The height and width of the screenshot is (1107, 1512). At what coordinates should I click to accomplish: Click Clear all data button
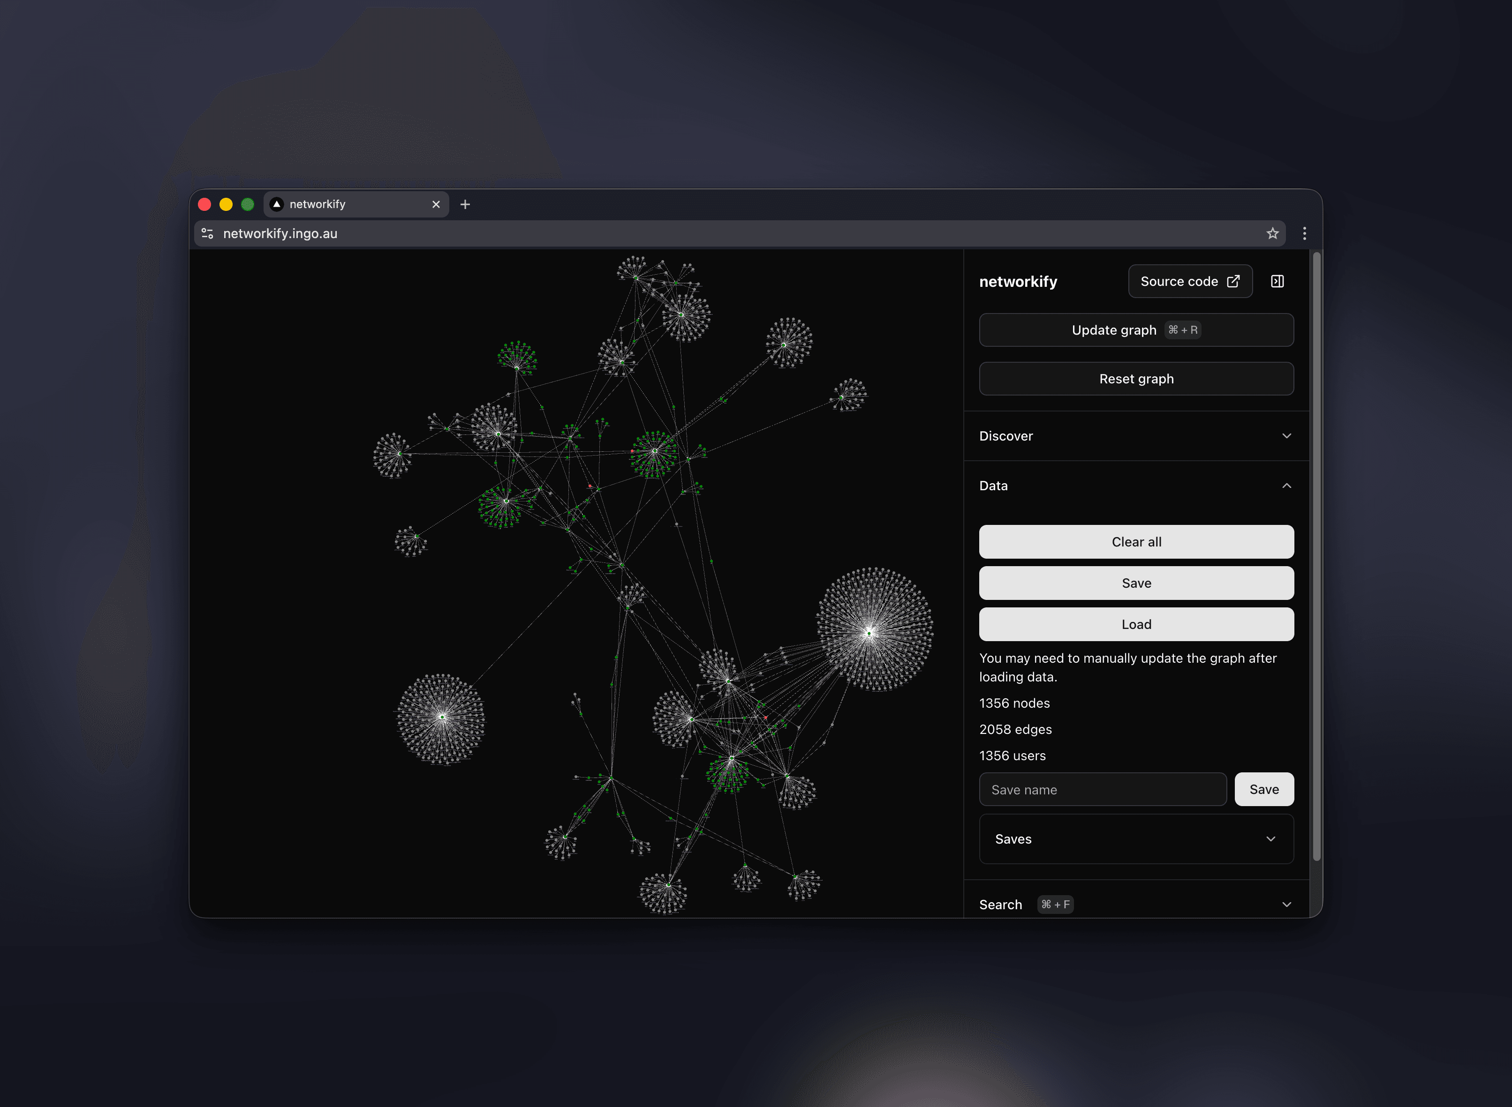tap(1136, 541)
